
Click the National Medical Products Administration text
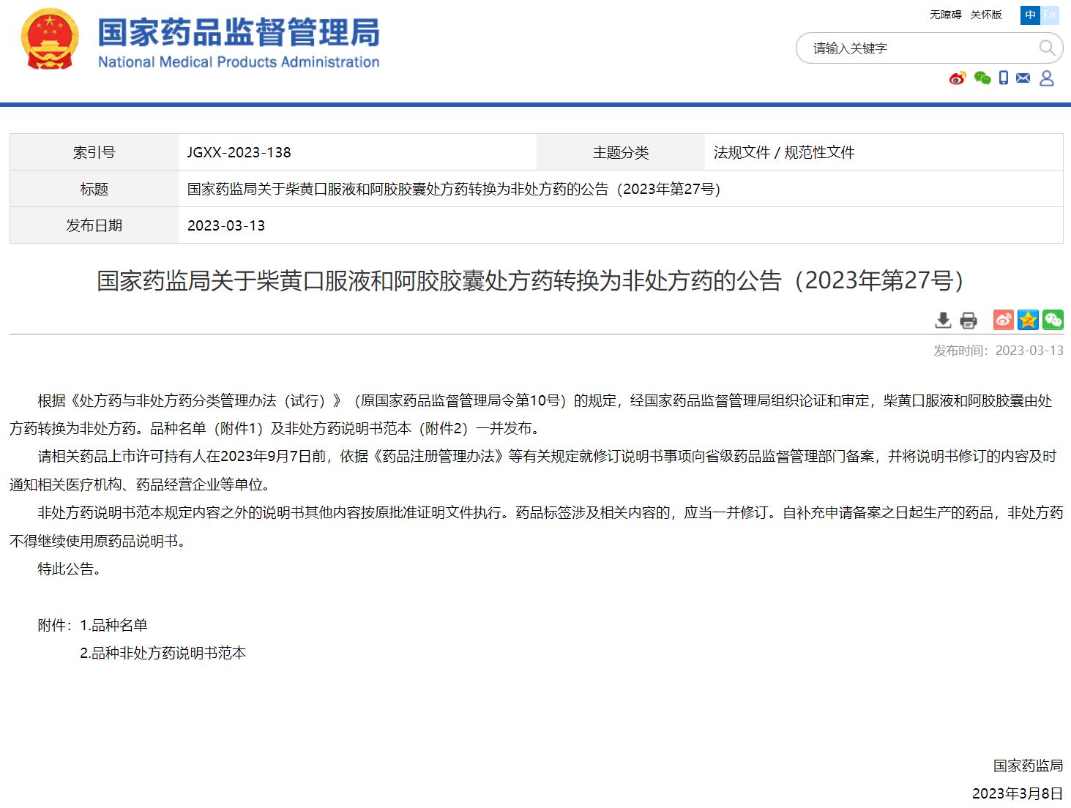pos(239,62)
